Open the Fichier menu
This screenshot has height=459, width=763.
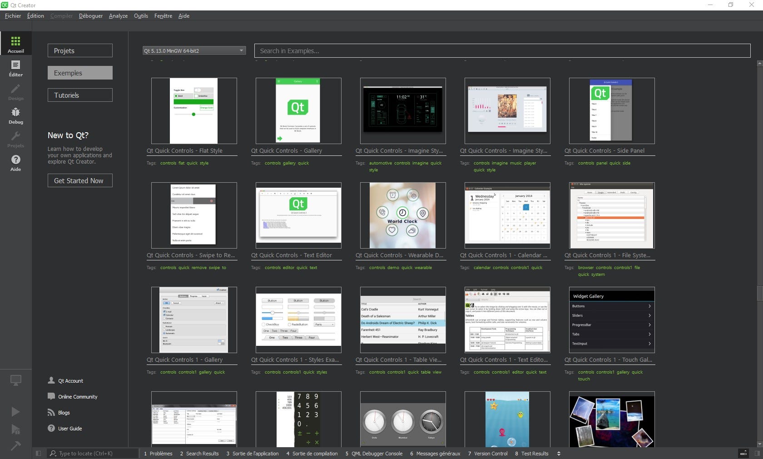pos(13,16)
